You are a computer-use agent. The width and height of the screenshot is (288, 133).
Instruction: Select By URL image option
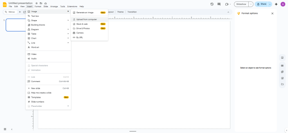[89, 37]
